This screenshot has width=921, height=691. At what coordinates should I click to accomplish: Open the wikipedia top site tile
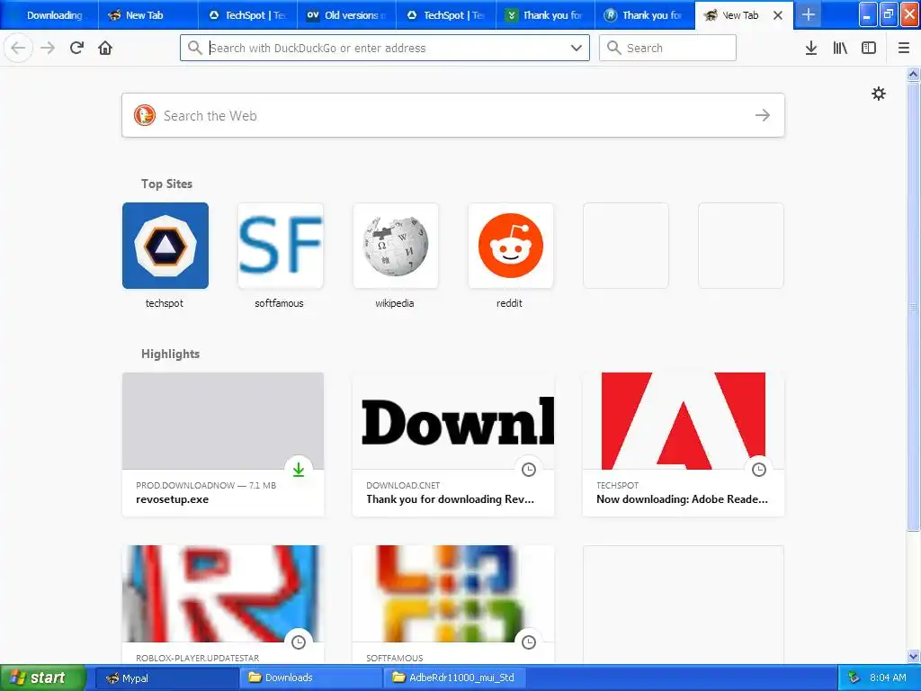click(x=396, y=246)
